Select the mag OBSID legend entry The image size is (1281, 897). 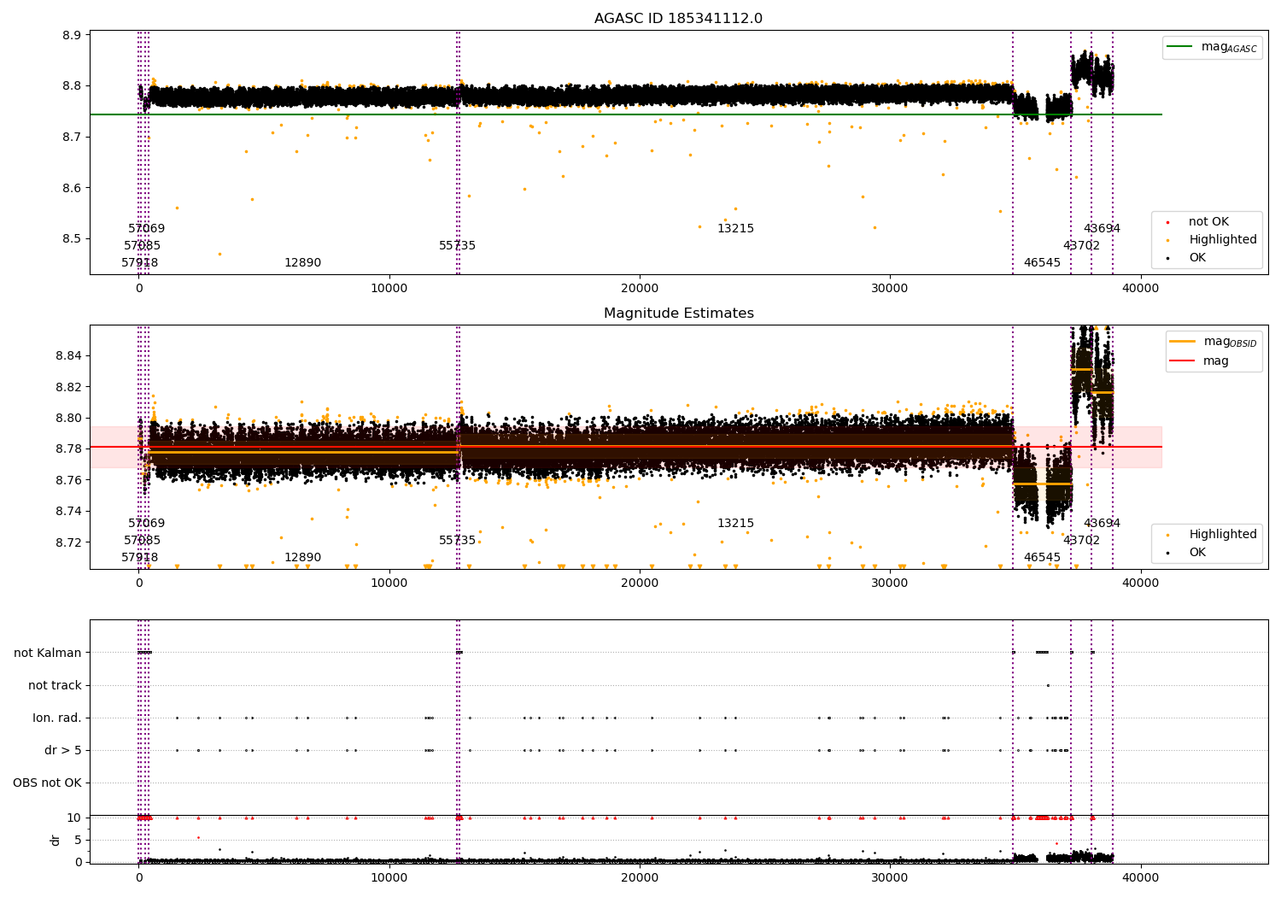tap(1214, 342)
